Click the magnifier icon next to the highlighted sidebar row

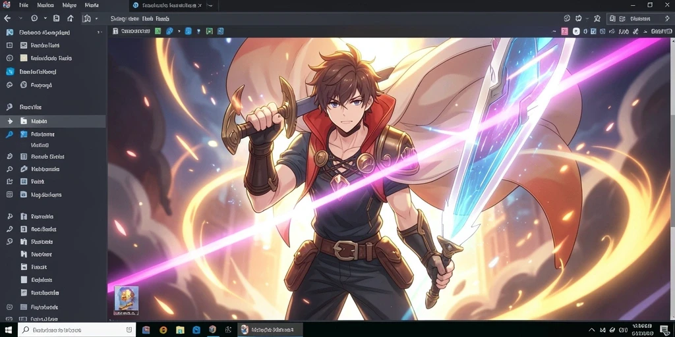pyautogui.click(x=9, y=134)
